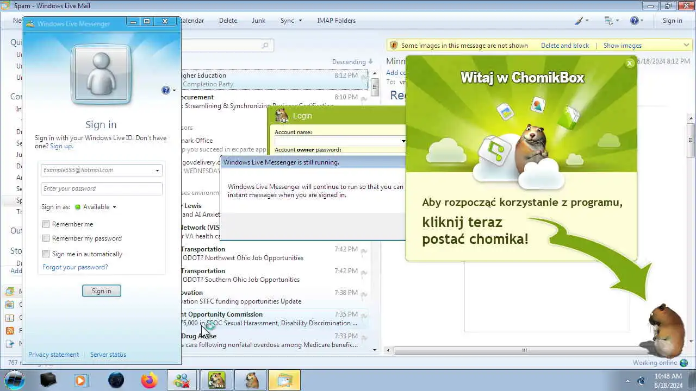Switch to Windows Live Messenger taskbar button

182,380
